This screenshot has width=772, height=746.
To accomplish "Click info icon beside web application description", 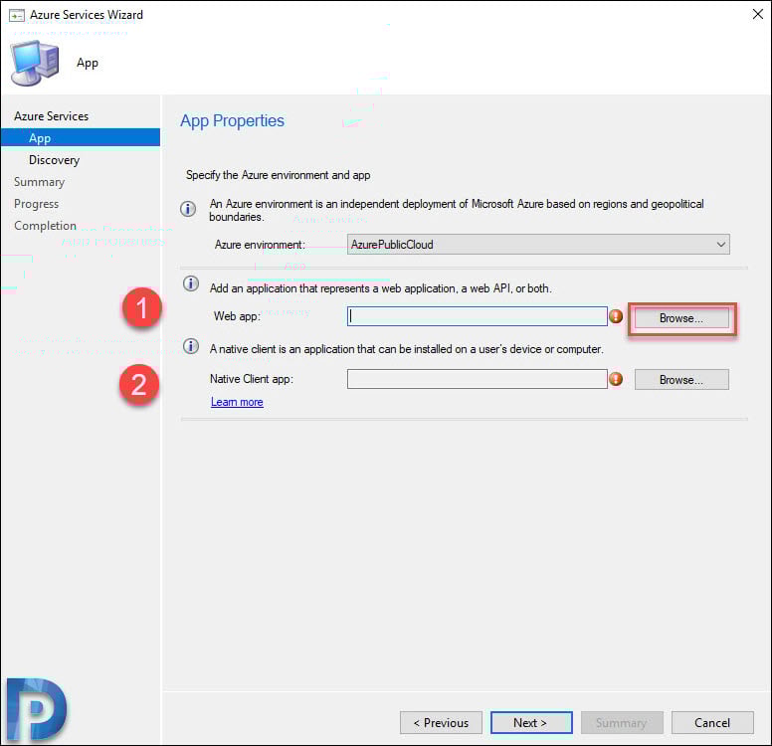I will pyautogui.click(x=191, y=283).
